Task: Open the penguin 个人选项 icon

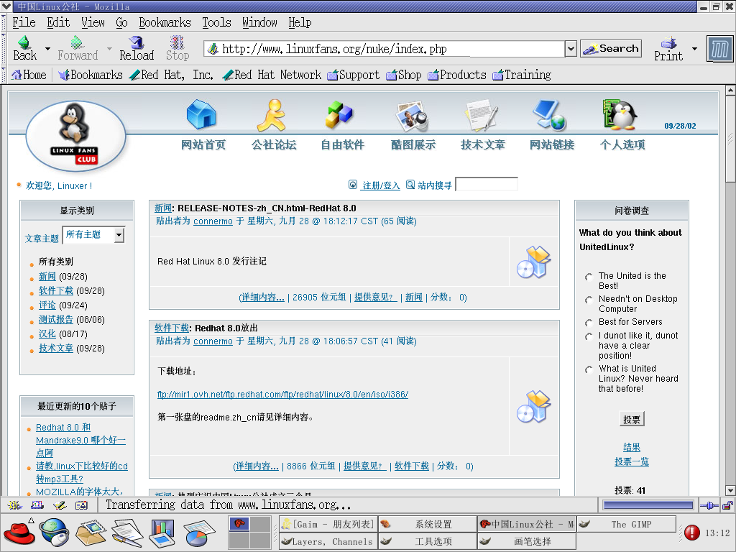Action: click(620, 114)
